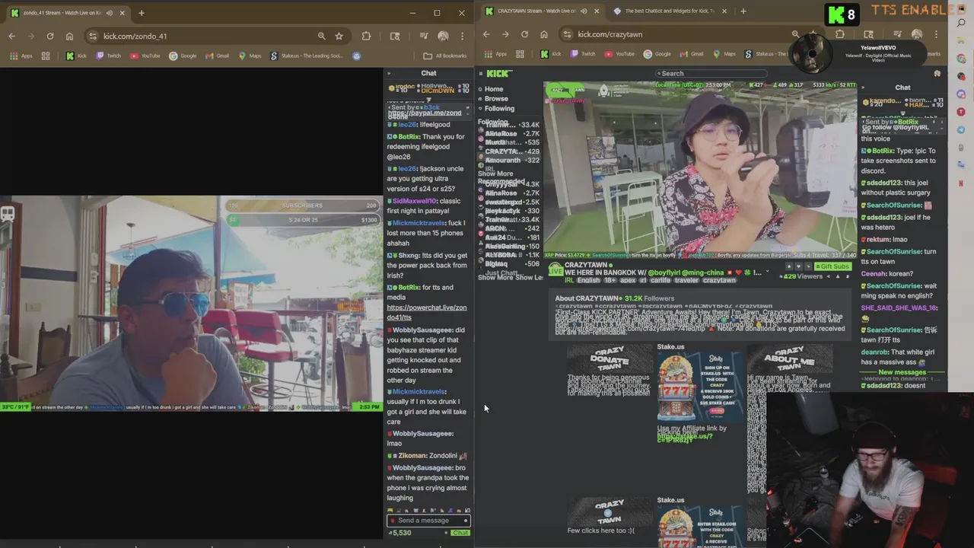The width and height of the screenshot is (974, 548).
Task: Click the home icon in zondo_41 window
Action: 69,36
